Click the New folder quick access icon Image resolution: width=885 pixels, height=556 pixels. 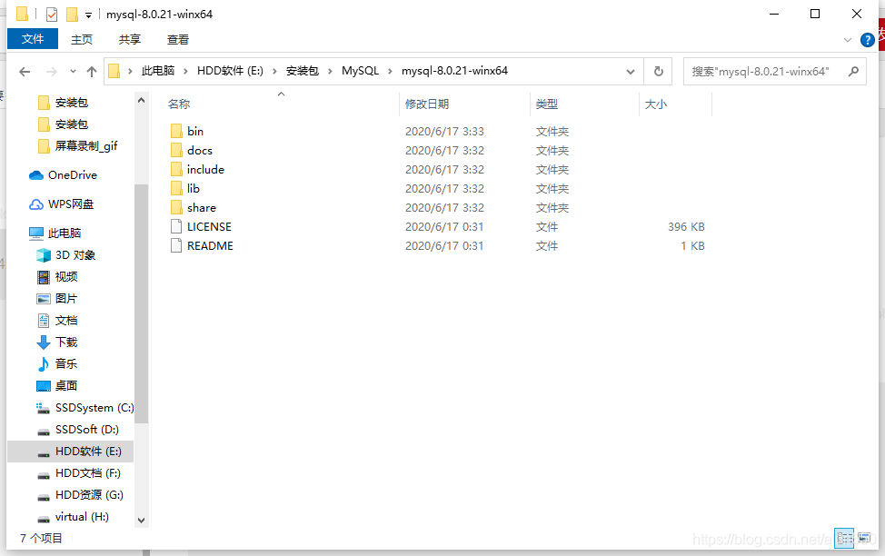point(73,15)
